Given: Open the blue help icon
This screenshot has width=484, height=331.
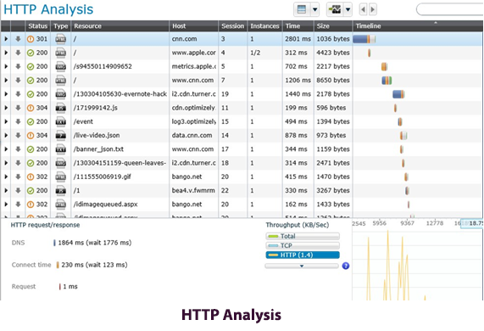Looking at the screenshot, I should (x=346, y=266).
